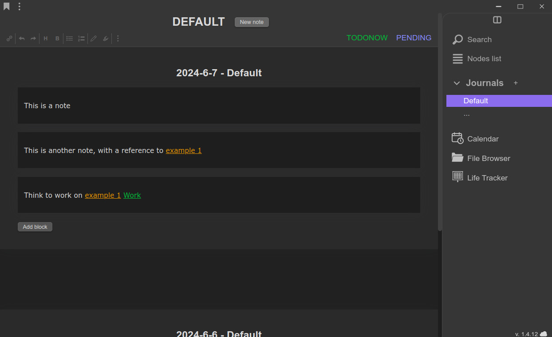This screenshot has height=337, width=552.
Task: Create a new note with New note button
Action: (x=252, y=22)
